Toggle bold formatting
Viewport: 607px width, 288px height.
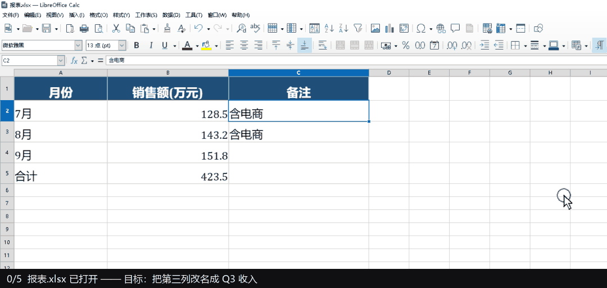click(x=136, y=46)
